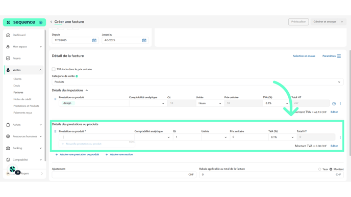
Task: Select the Taux radio button
Action: point(320,170)
